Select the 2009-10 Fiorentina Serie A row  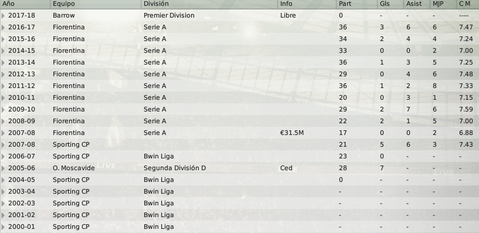[239, 110]
